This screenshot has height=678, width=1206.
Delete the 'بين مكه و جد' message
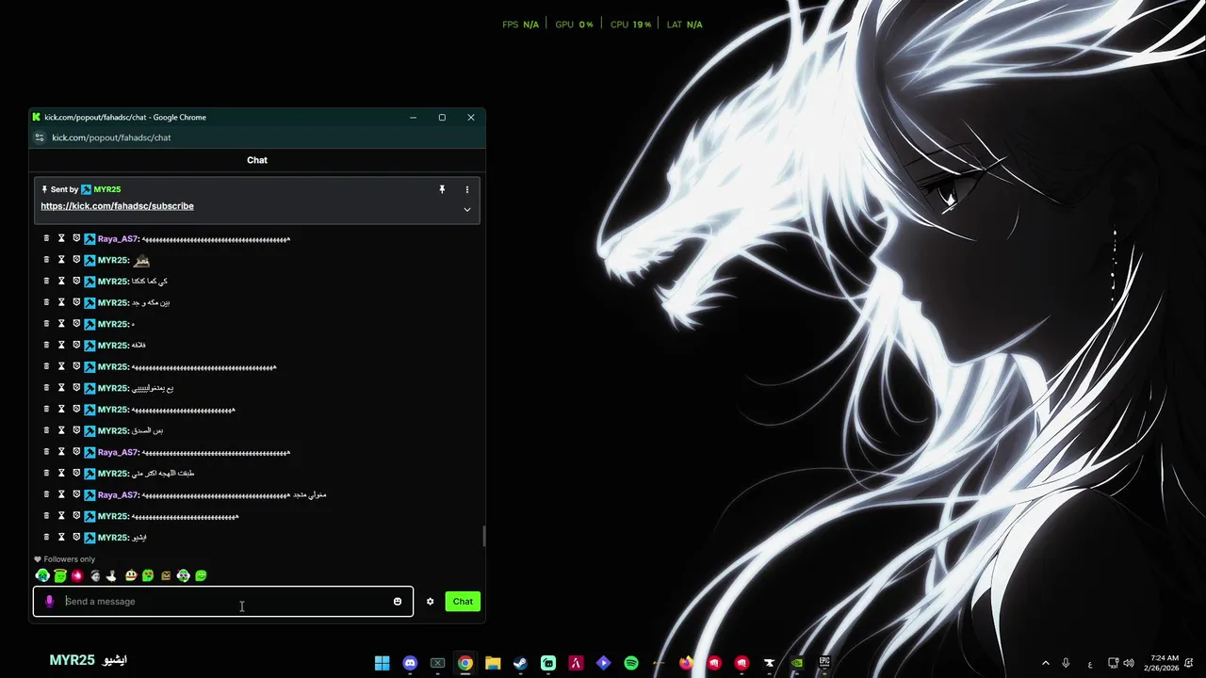click(46, 302)
